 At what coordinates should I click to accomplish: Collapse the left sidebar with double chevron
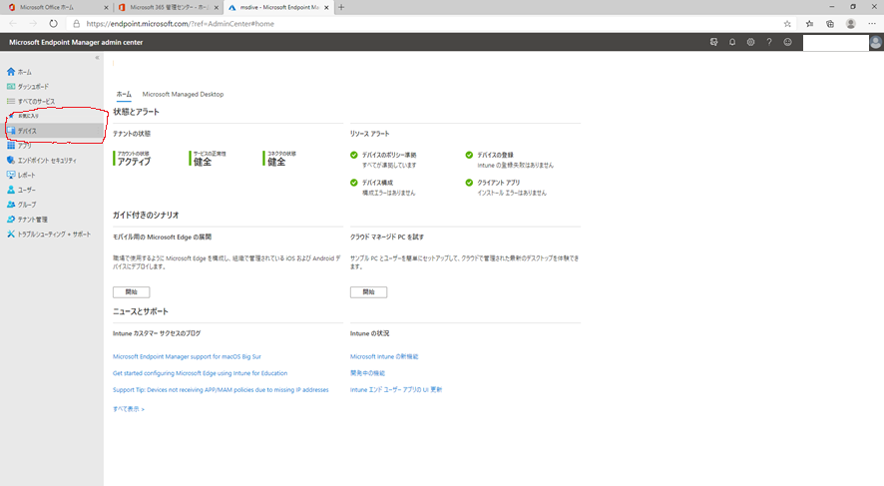[x=97, y=58]
